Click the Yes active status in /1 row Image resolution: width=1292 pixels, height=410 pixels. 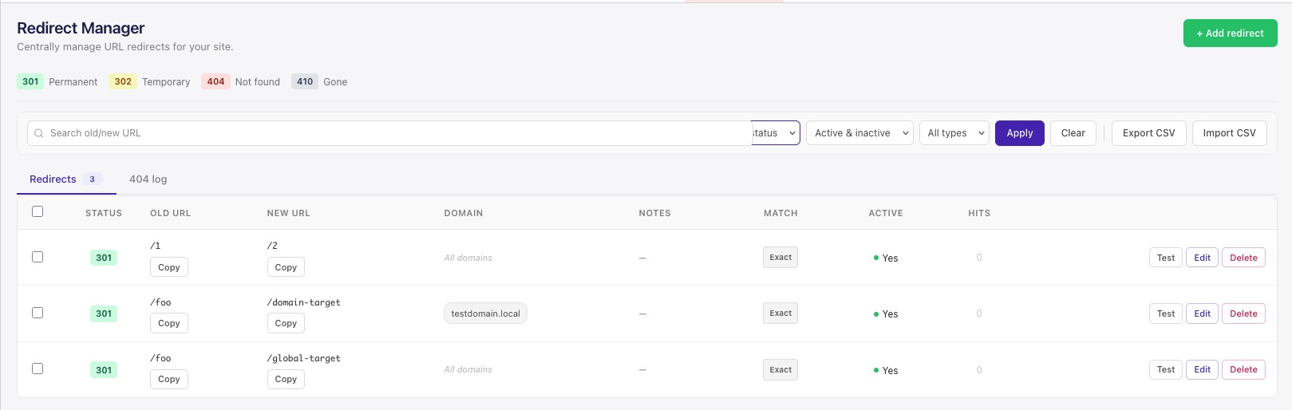[x=886, y=258]
